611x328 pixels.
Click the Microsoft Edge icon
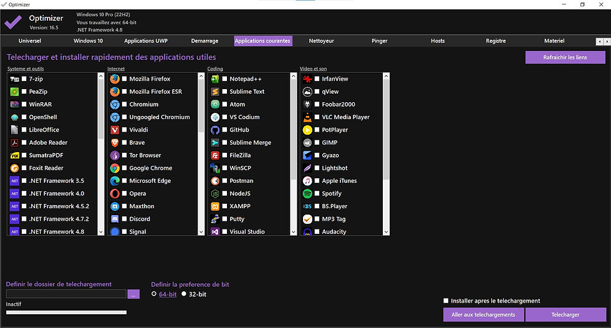(115, 181)
